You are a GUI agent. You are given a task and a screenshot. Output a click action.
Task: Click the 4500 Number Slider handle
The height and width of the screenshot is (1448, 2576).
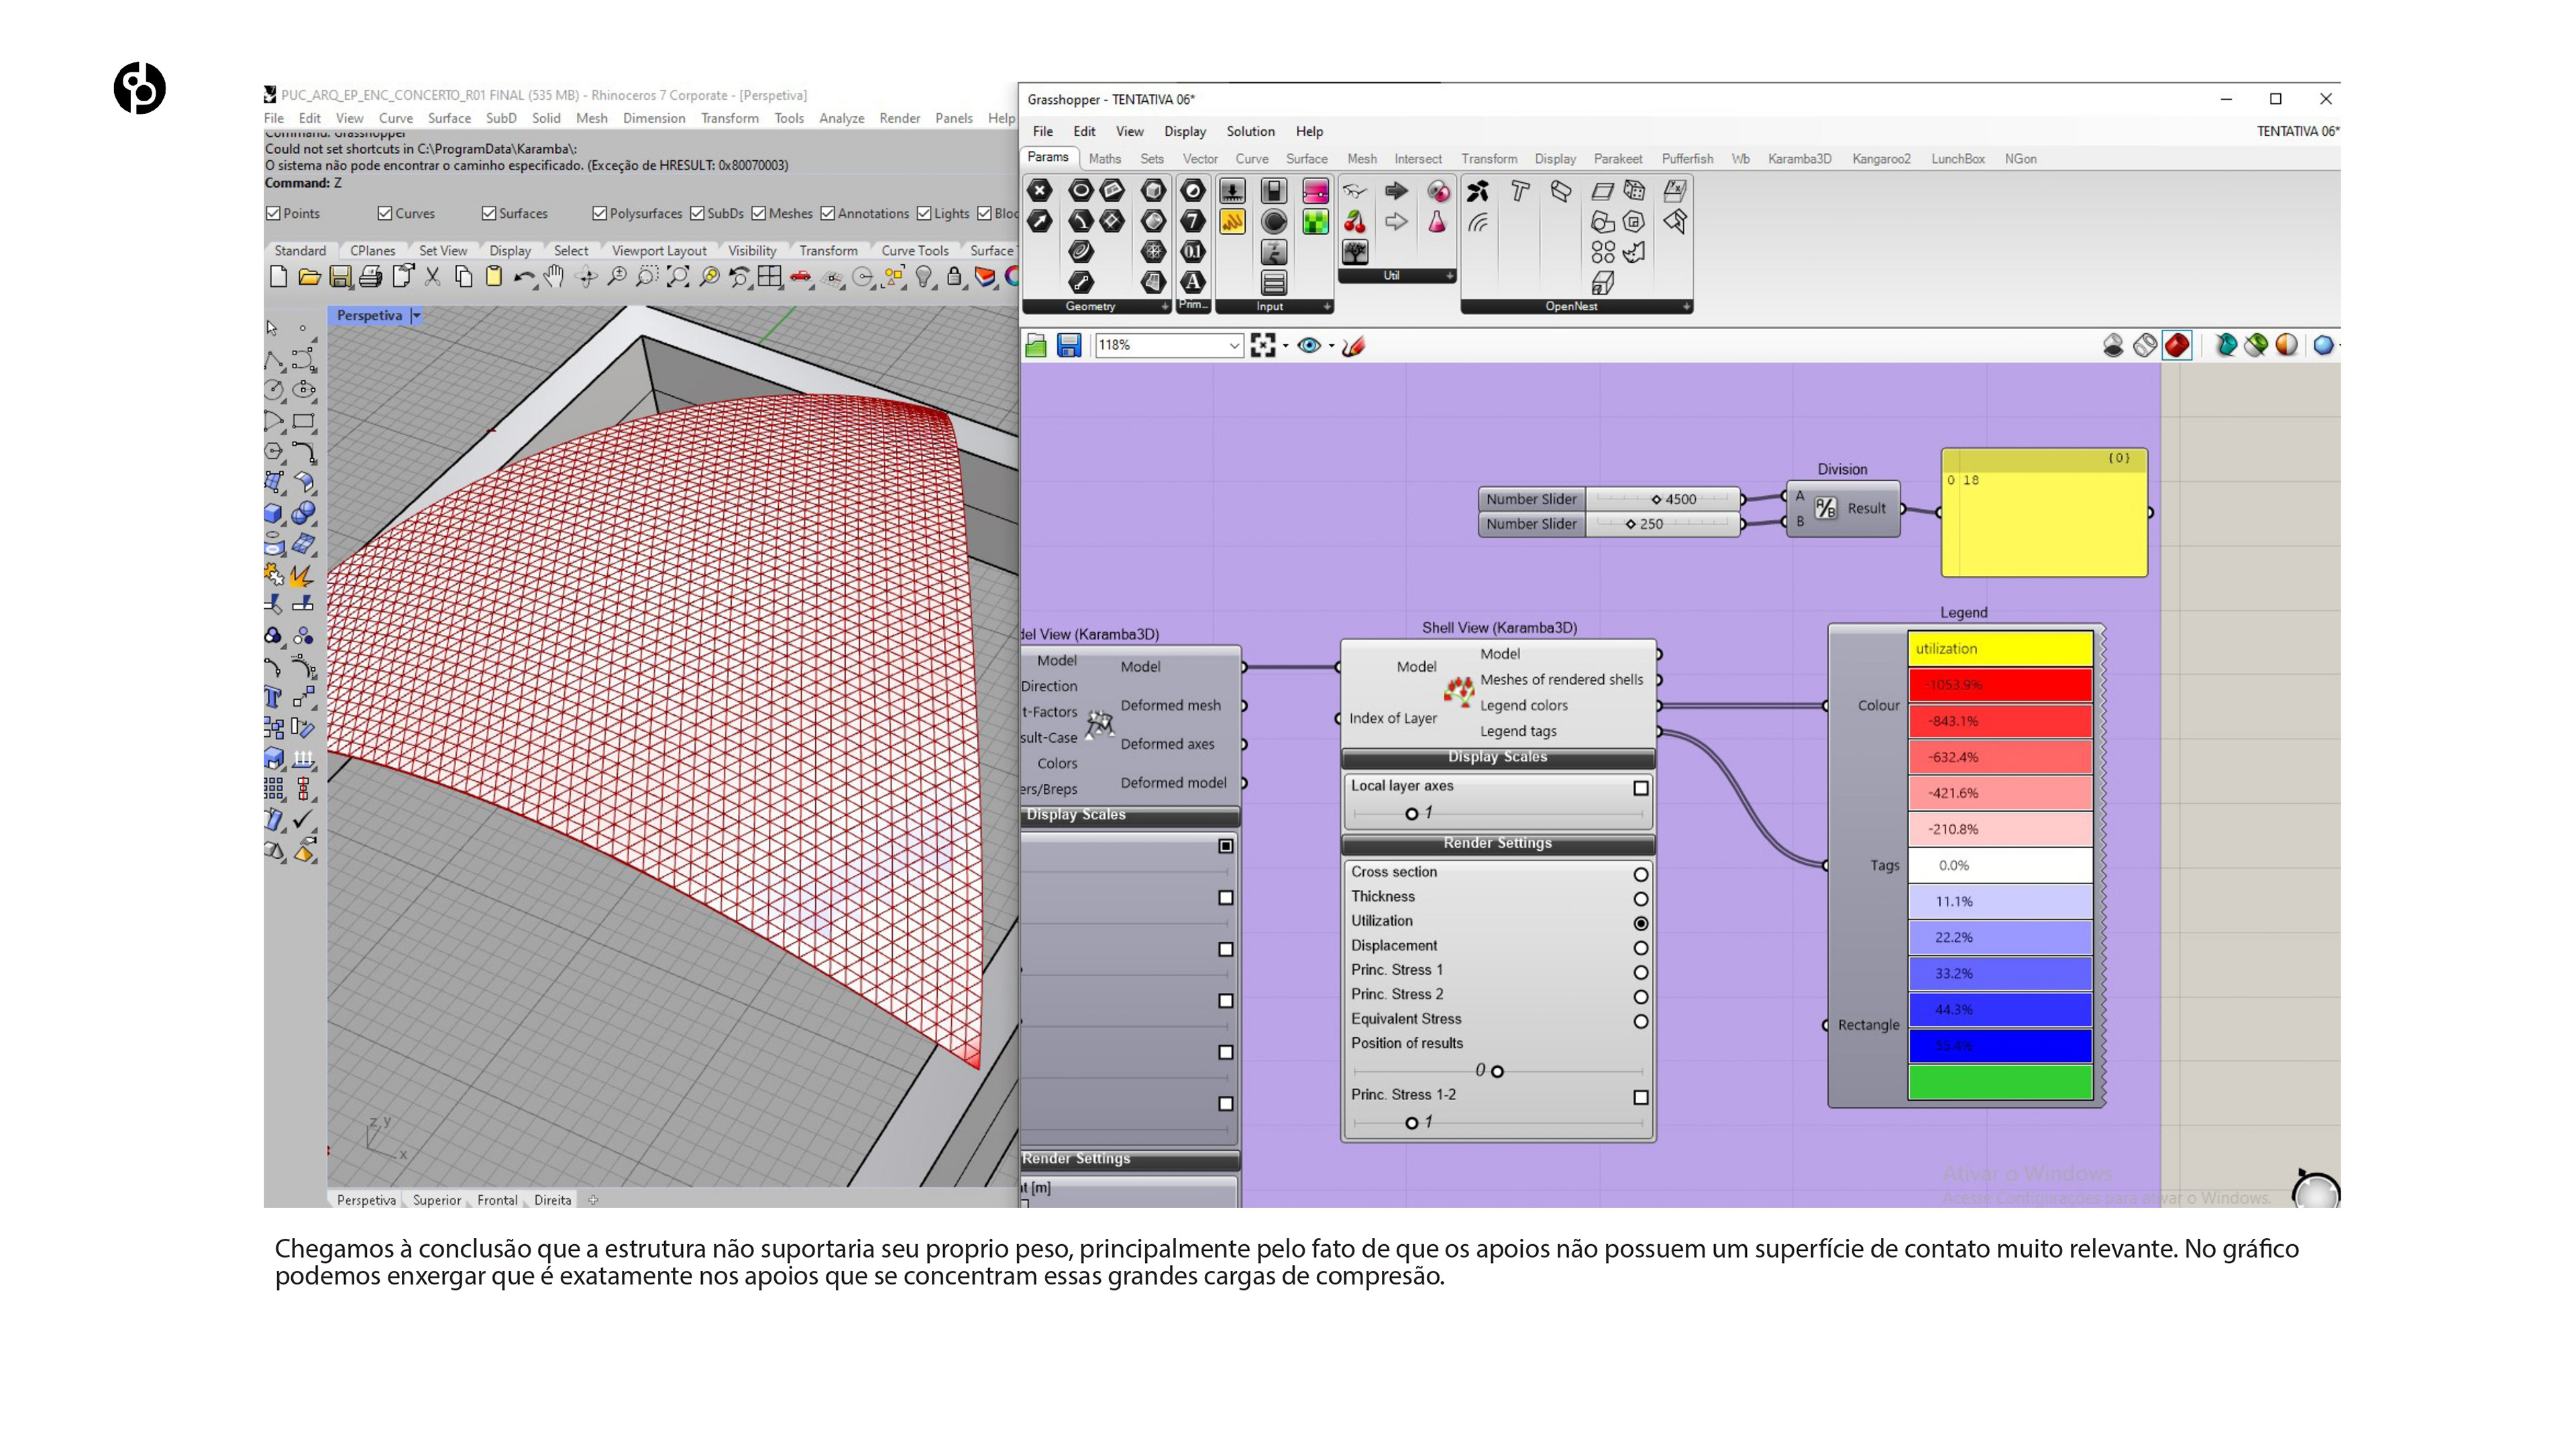tap(1656, 499)
